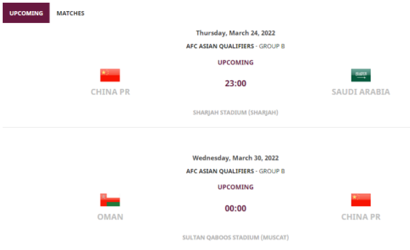This screenshot has height=250, width=410.
Task: Open the Matches tab
Action: [70, 13]
